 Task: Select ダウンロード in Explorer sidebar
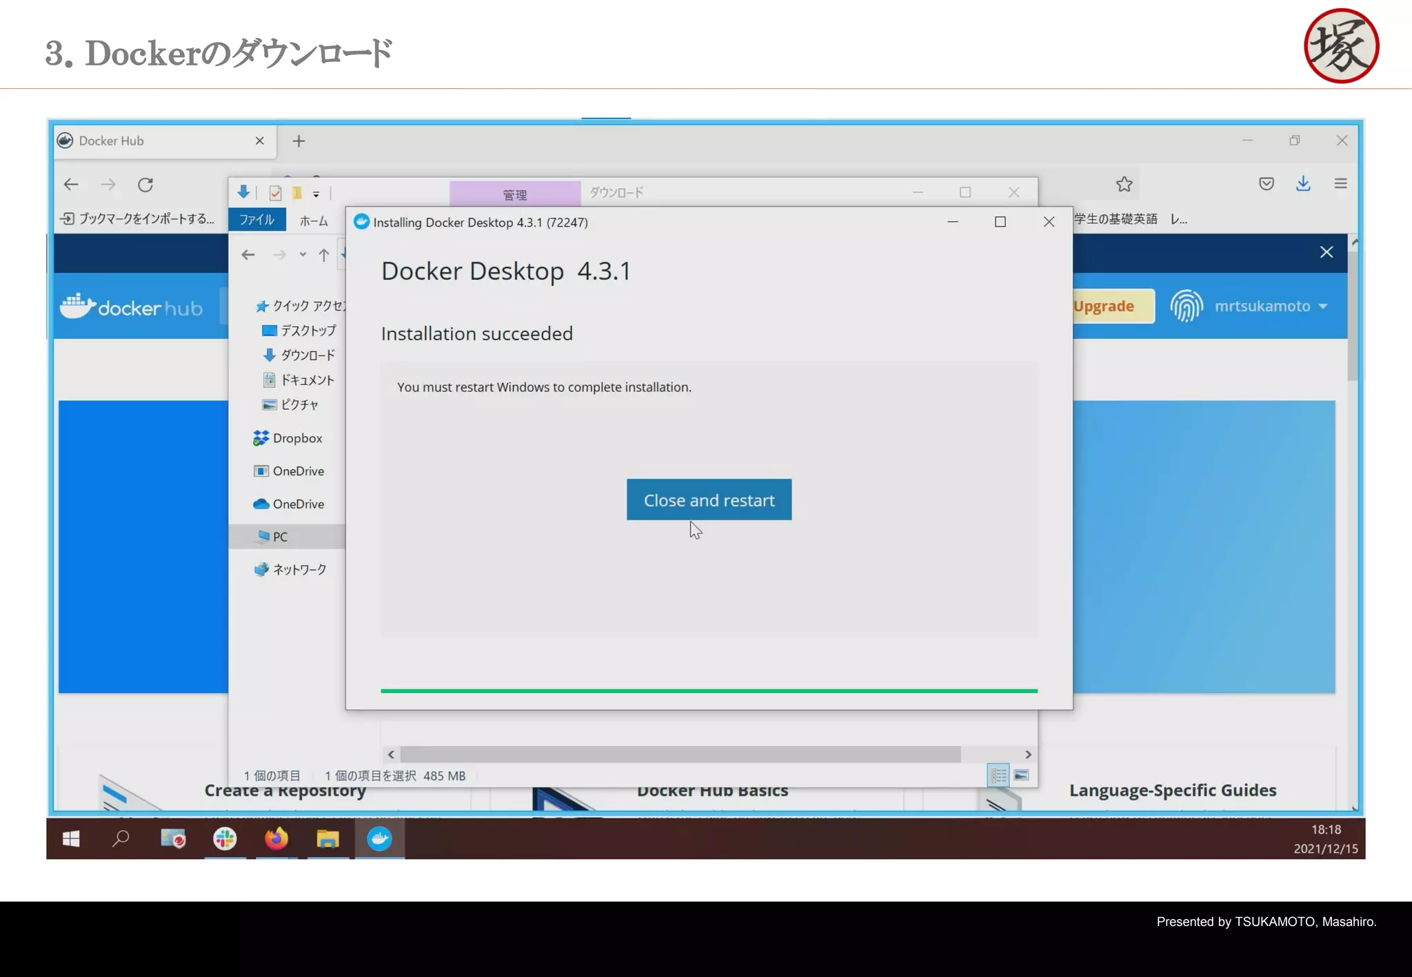point(299,356)
